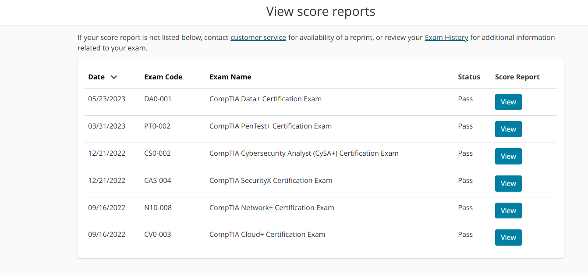Open the customer service link
This screenshot has width=588, height=275.
click(258, 38)
